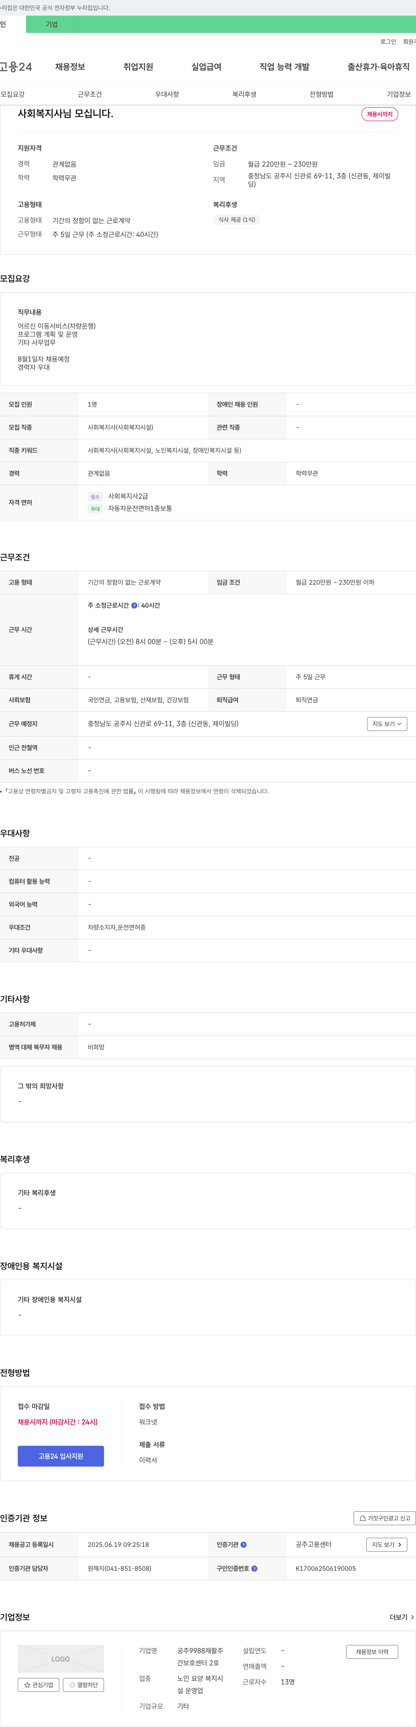The height and width of the screenshot is (1727, 416).
Task: Expand 기업정보 with 더보기 link
Action: click(x=401, y=1617)
